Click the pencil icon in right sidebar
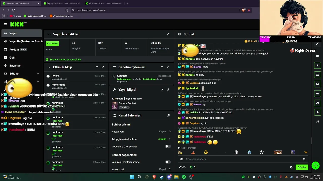 (318, 44)
